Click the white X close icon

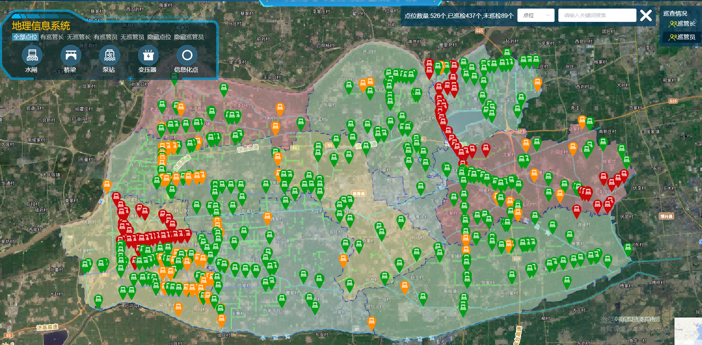[646, 15]
